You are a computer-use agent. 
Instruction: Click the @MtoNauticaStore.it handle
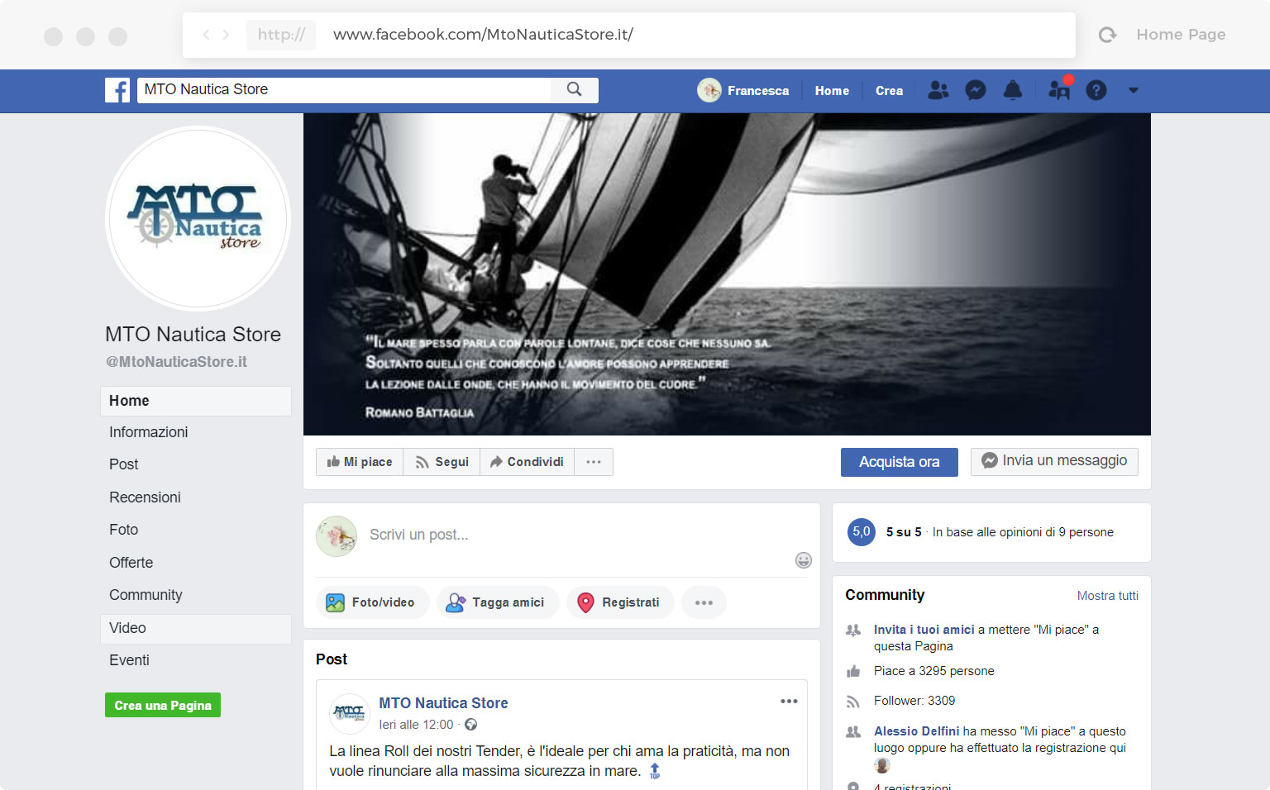[x=176, y=362]
